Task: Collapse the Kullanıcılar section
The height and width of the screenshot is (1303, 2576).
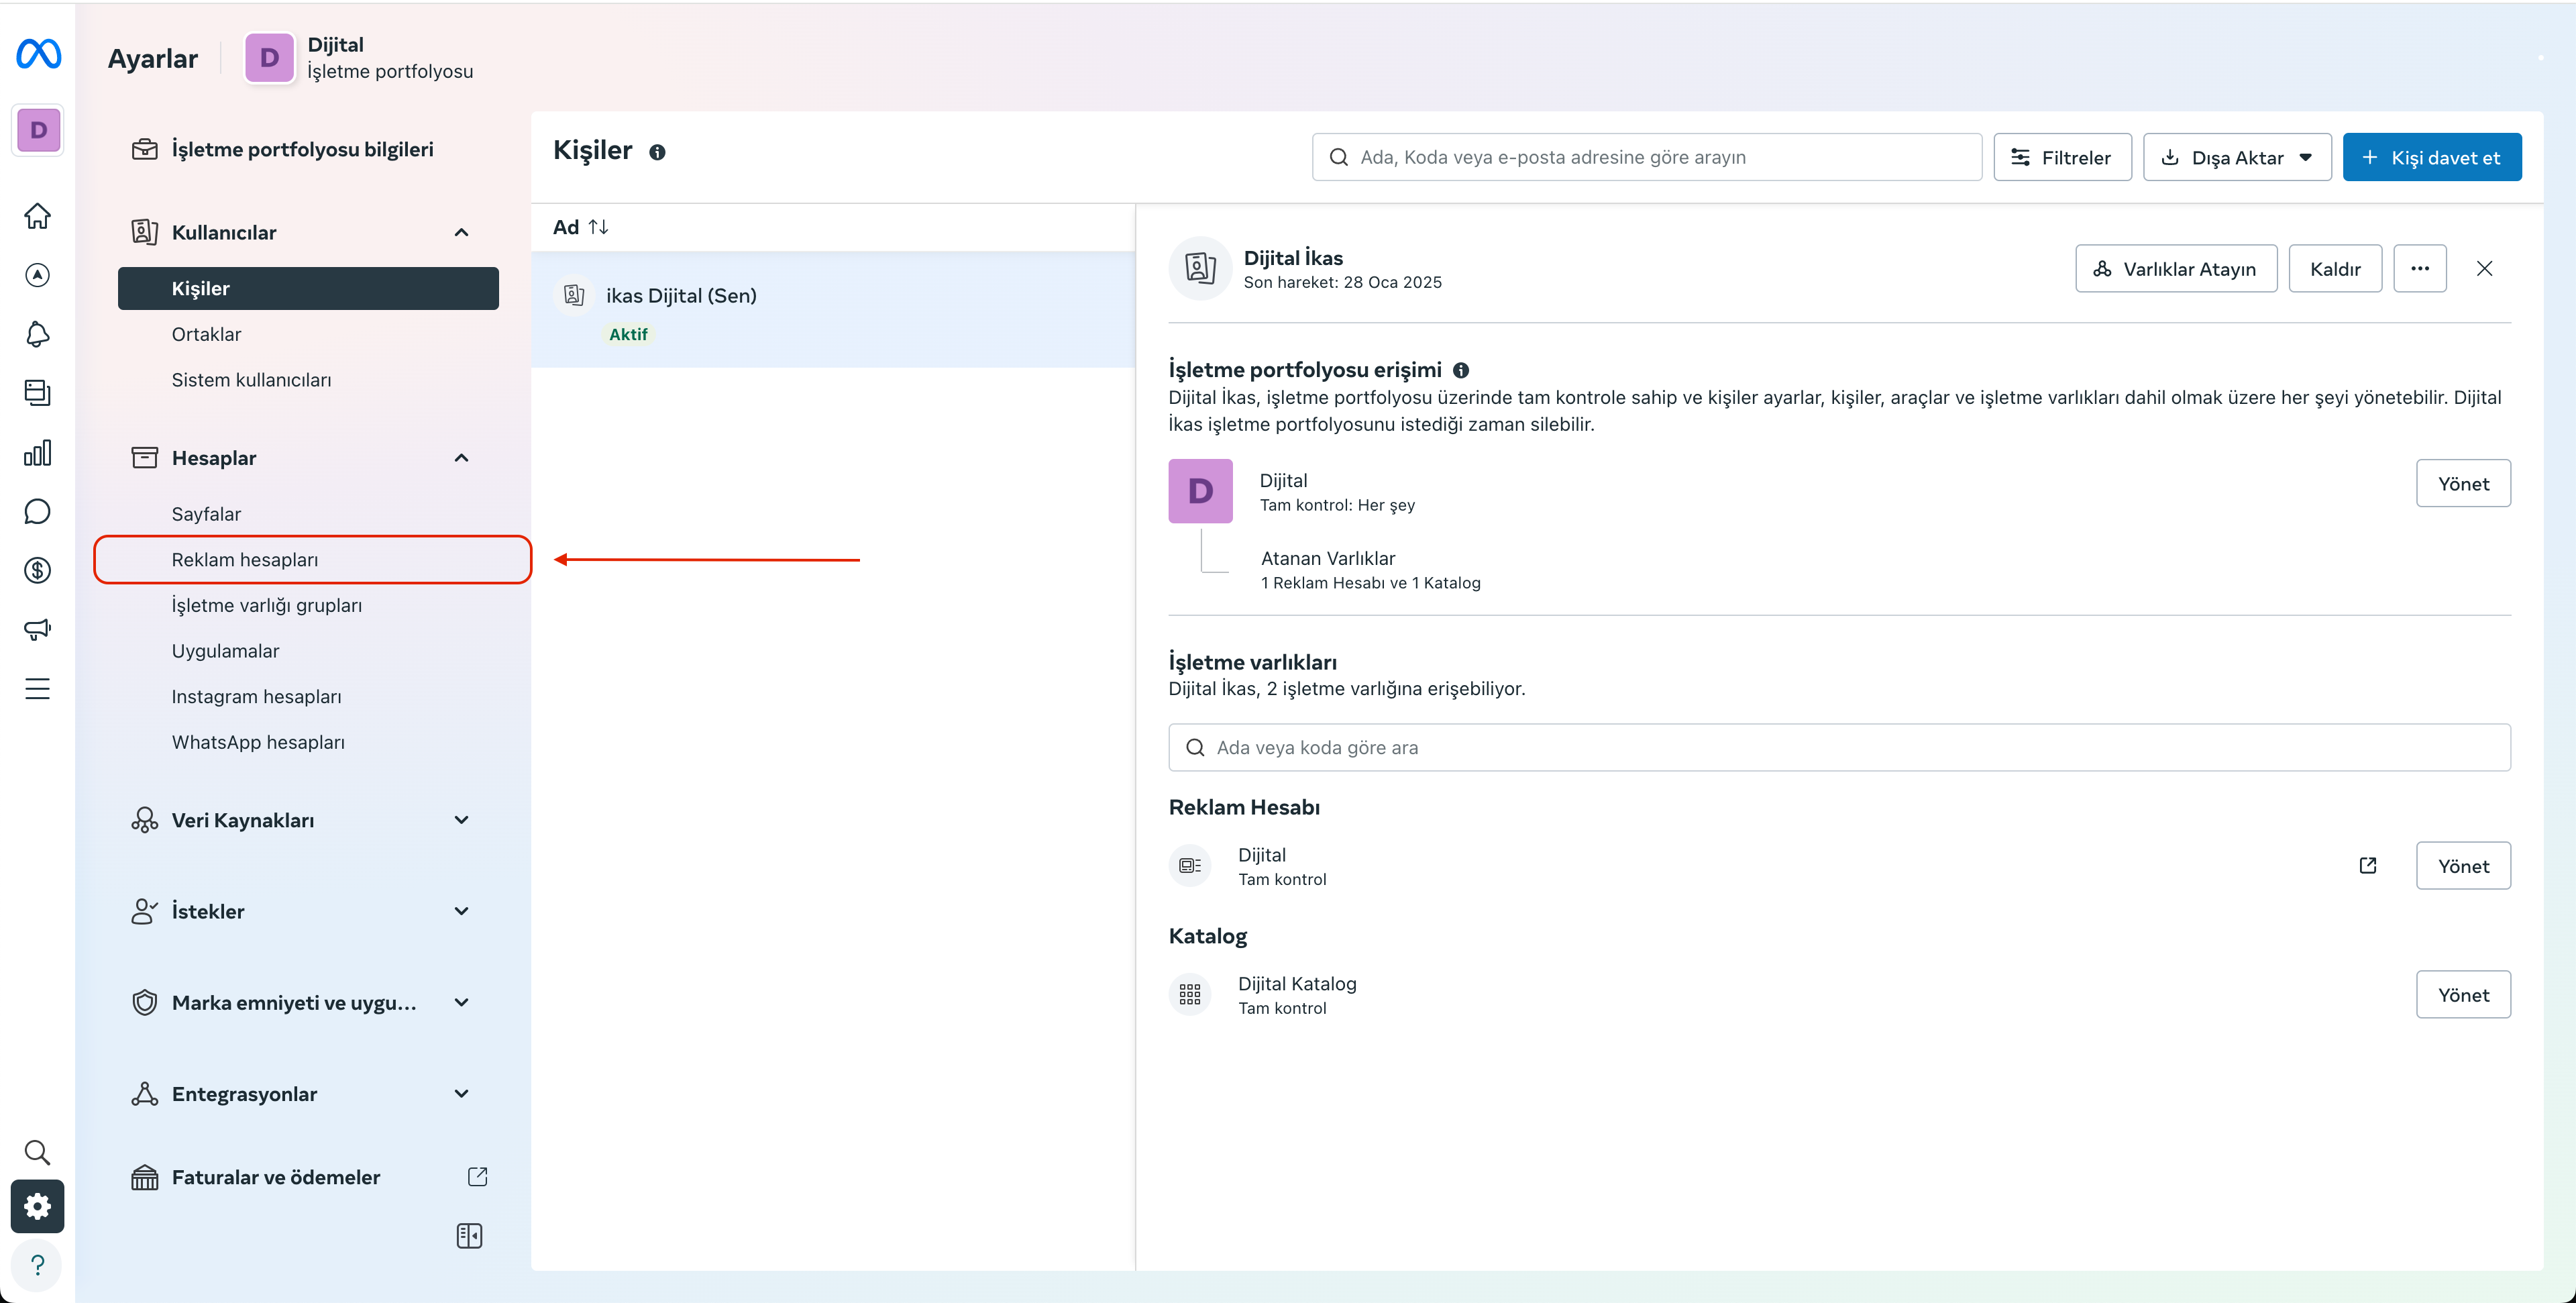Action: [461, 233]
